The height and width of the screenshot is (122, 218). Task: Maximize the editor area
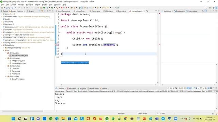click(x=159, y=11)
